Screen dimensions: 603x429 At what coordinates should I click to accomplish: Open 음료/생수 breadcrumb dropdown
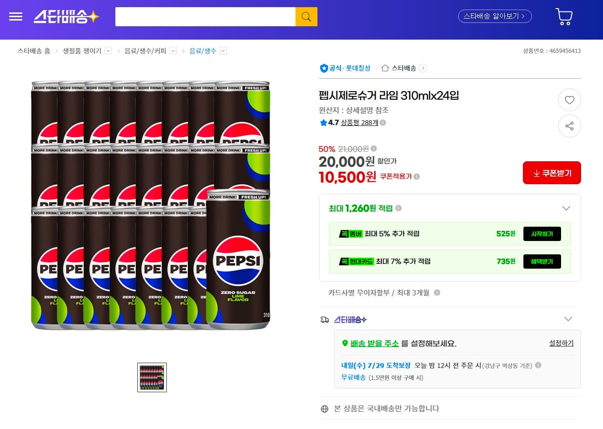pos(223,51)
